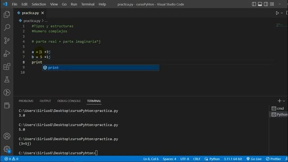Open the Extensions view
The image size is (288, 162).
(x=7, y=67)
